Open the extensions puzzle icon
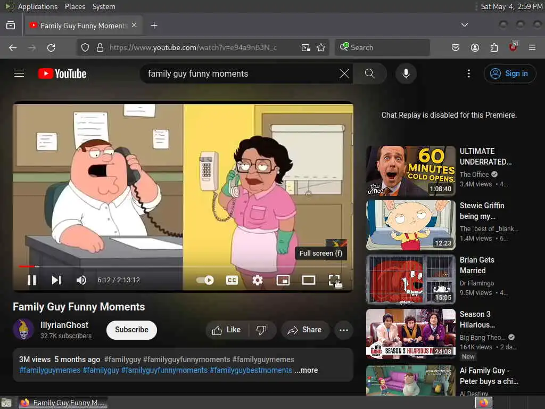 (494, 47)
